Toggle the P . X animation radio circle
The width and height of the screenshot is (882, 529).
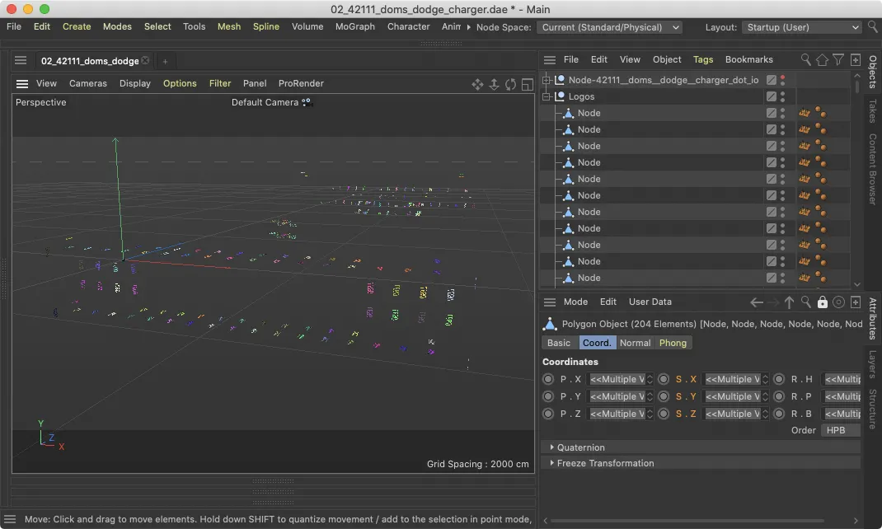pyautogui.click(x=548, y=379)
